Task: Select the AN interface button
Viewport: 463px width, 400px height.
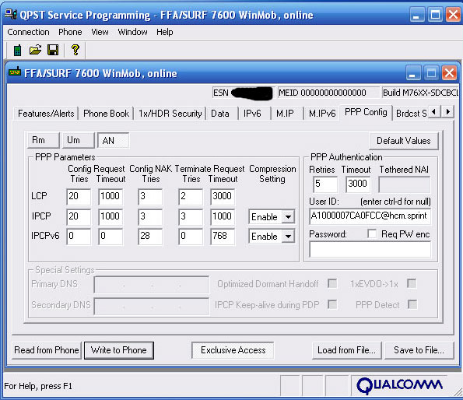Action: click(x=113, y=140)
